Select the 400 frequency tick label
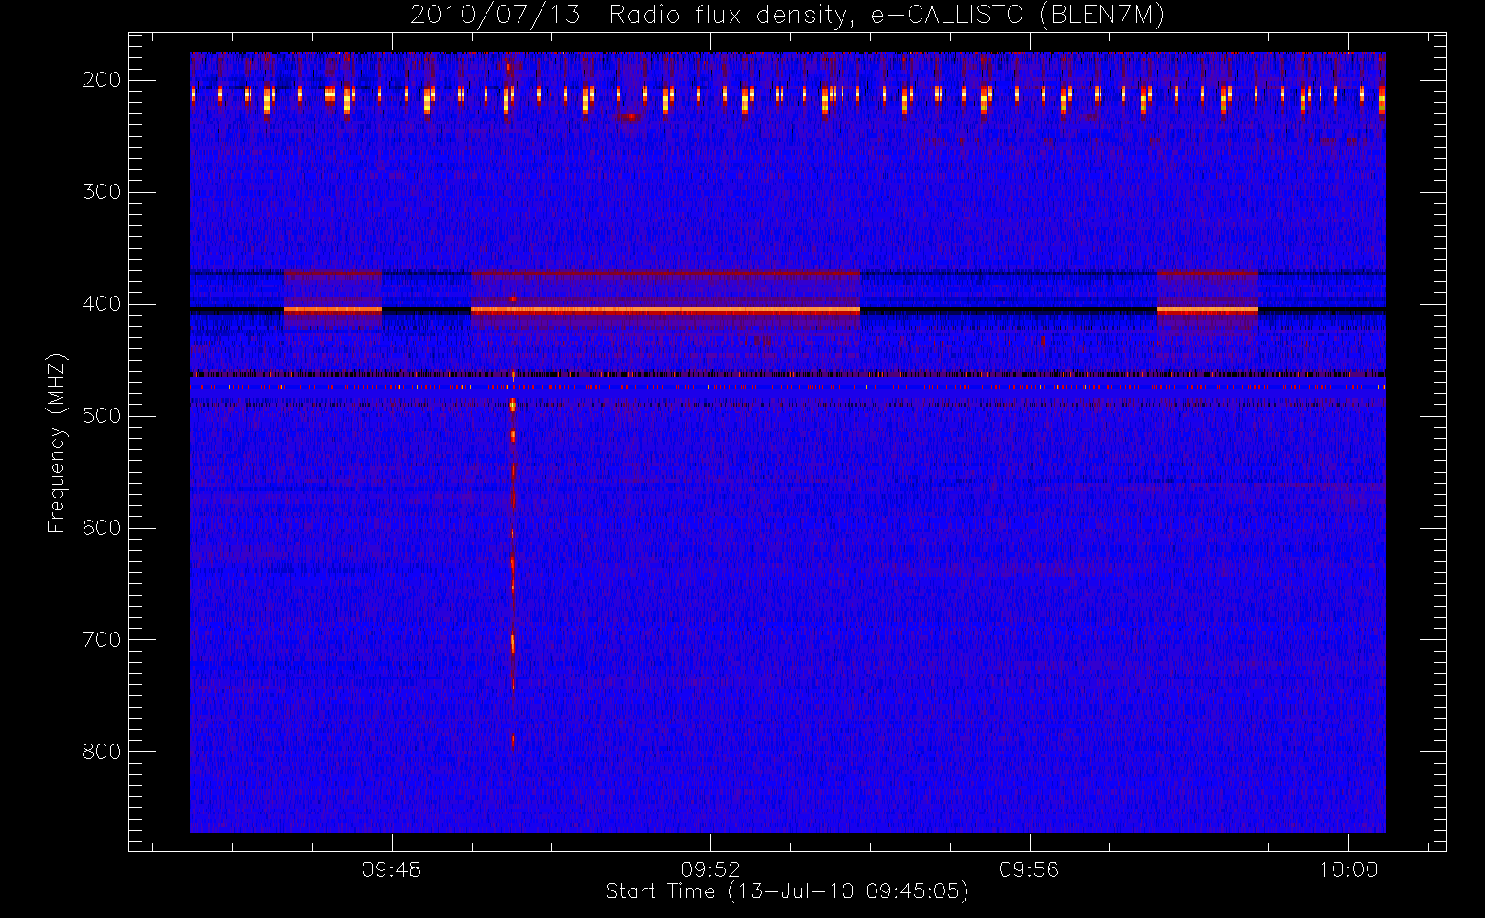Viewport: 1485px width, 918px height. [x=101, y=304]
